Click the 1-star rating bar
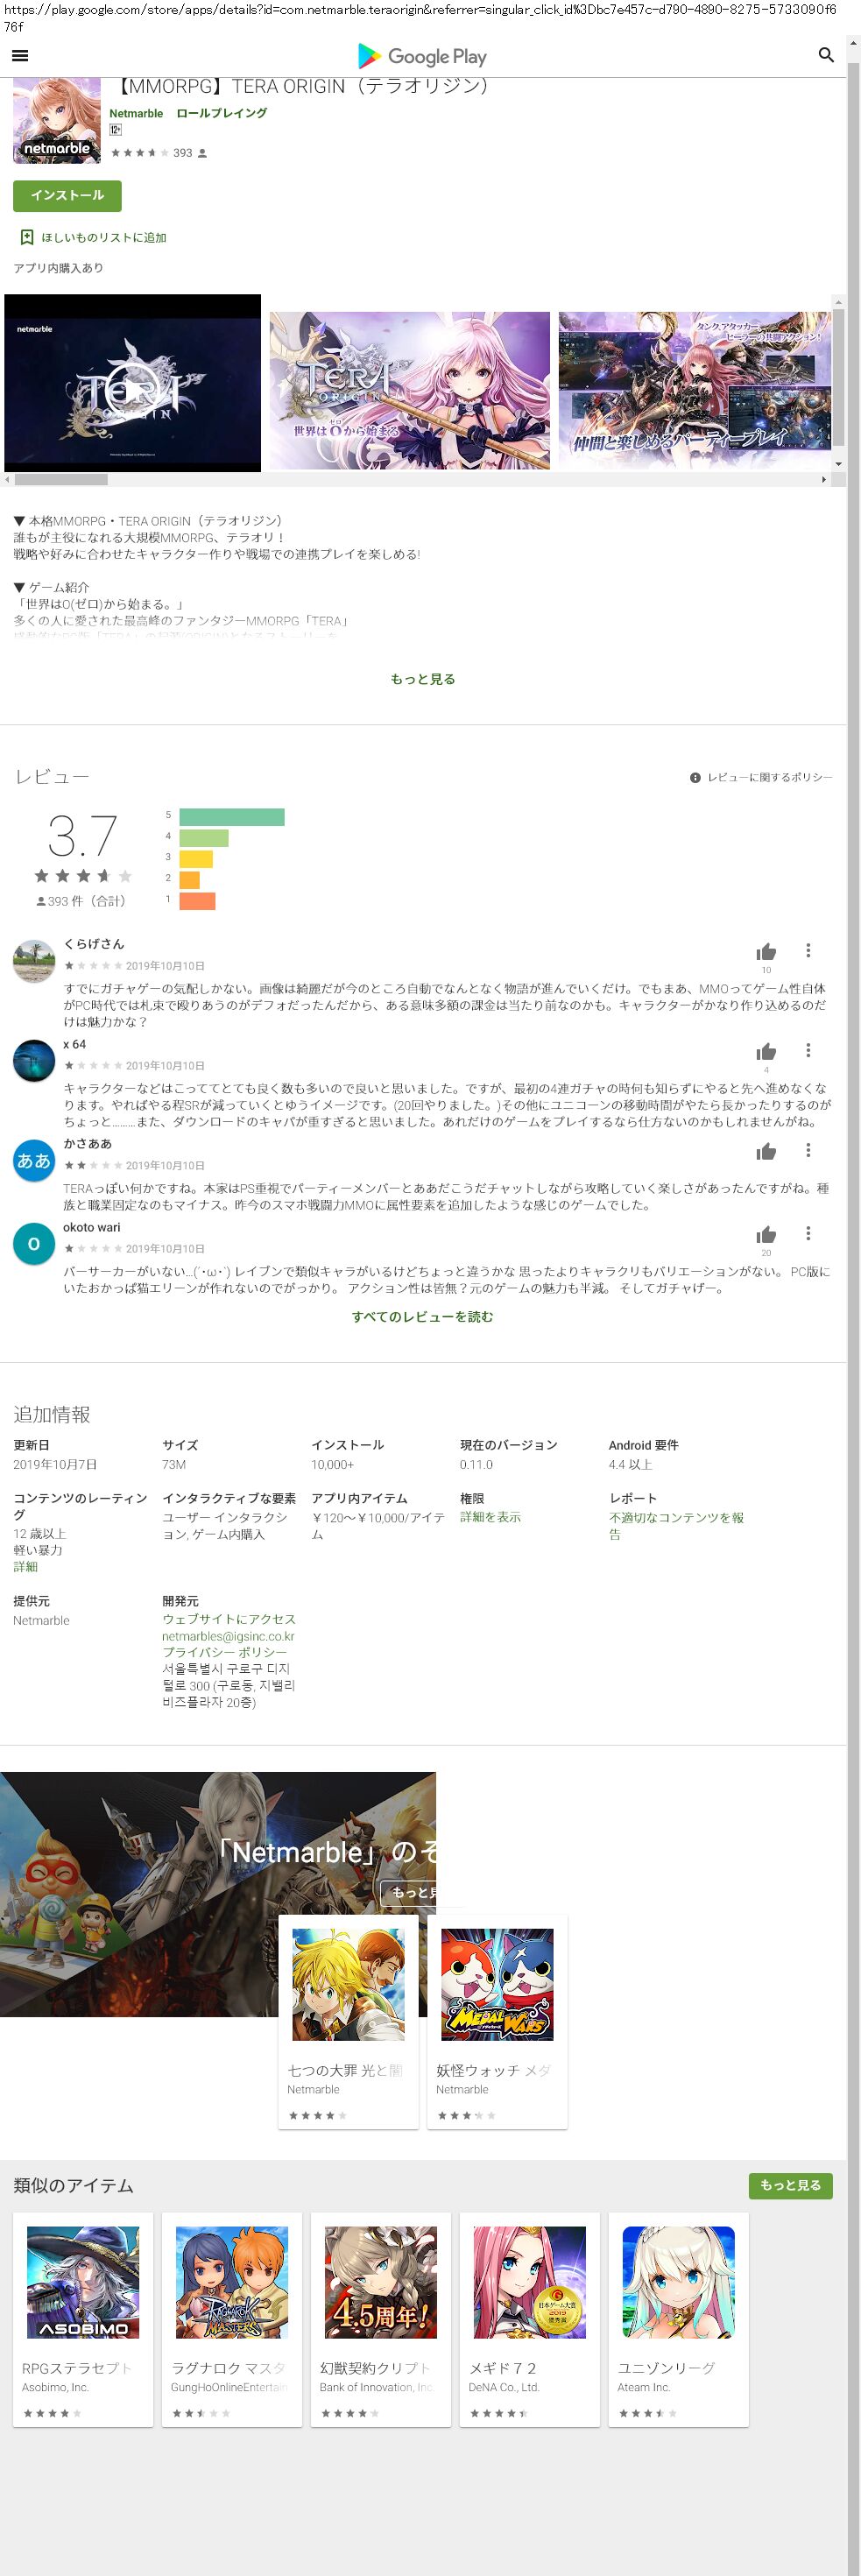The image size is (861, 2576). [198, 901]
